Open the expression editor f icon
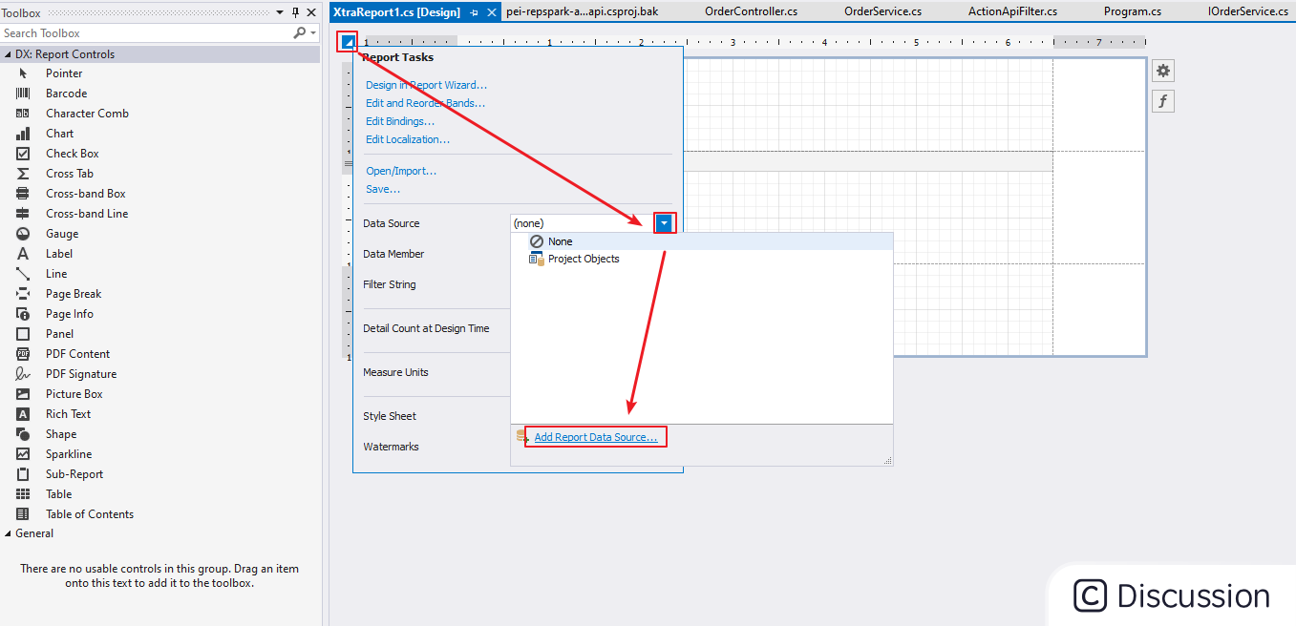Viewport: 1296px width, 626px height. [x=1162, y=101]
